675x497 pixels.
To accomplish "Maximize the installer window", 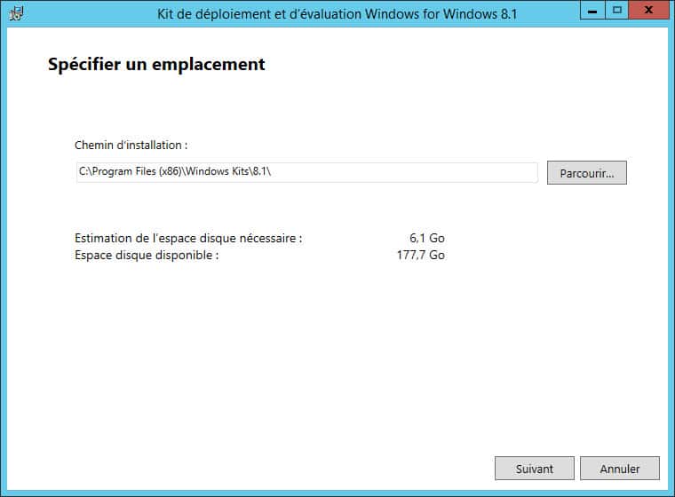I will [x=617, y=10].
